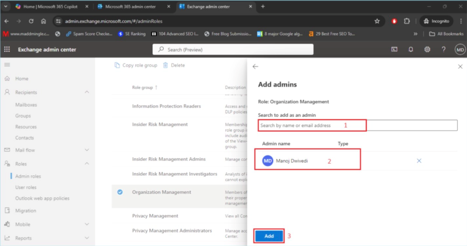Click the Add button
The height and width of the screenshot is (246, 467).
(269, 236)
